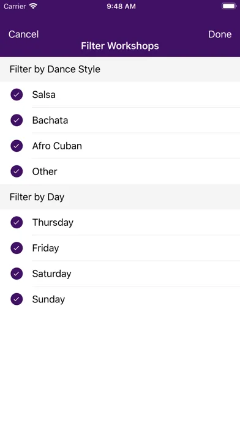Image resolution: width=240 pixels, height=426 pixels.
Task: Tap Cancel in the navigation bar
Action: [24, 34]
